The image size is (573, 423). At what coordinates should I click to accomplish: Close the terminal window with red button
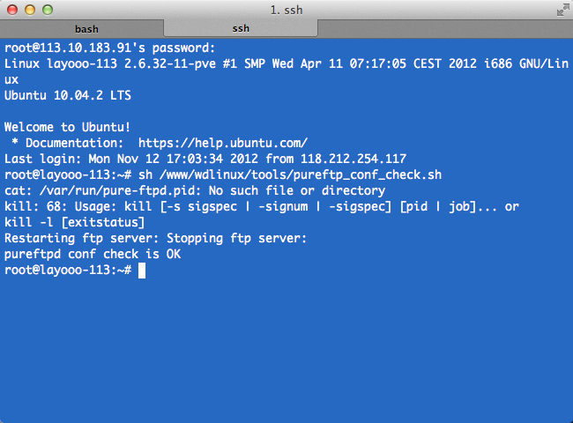(x=12, y=10)
